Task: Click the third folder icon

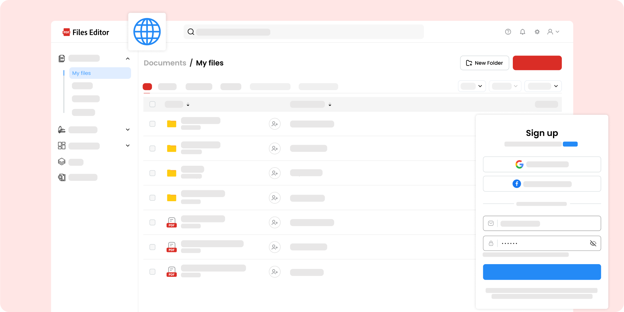Action: tap(172, 173)
